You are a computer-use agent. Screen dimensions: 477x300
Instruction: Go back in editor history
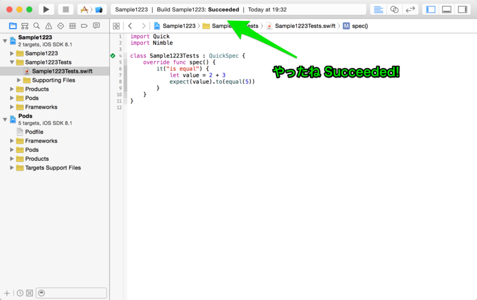[x=130, y=26]
